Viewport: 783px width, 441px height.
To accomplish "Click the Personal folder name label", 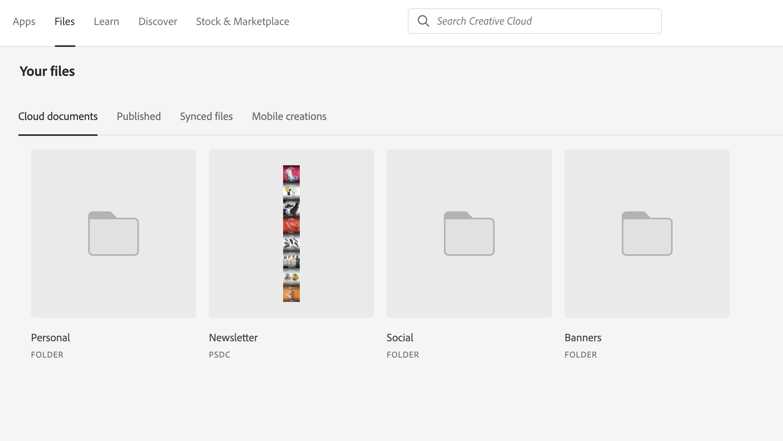I will 50,337.
